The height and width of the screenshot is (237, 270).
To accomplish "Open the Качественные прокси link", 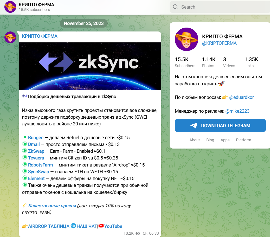I will click(52, 206).
